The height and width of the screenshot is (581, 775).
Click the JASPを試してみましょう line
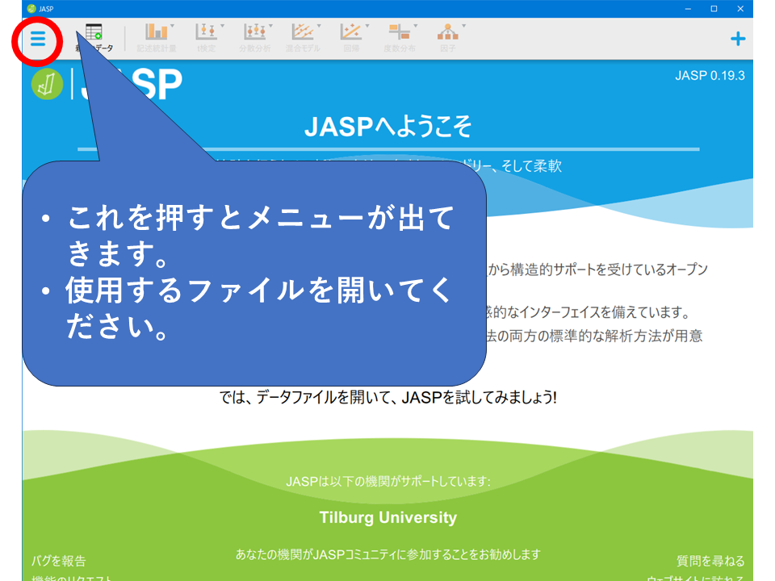(x=388, y=397)
